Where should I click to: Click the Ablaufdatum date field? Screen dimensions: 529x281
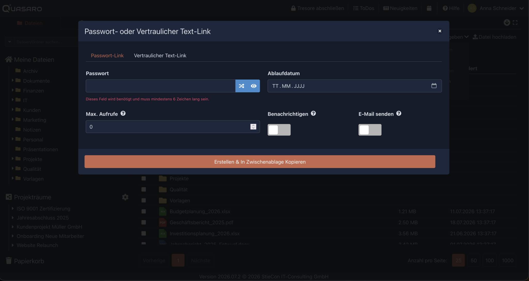point(355,86)
